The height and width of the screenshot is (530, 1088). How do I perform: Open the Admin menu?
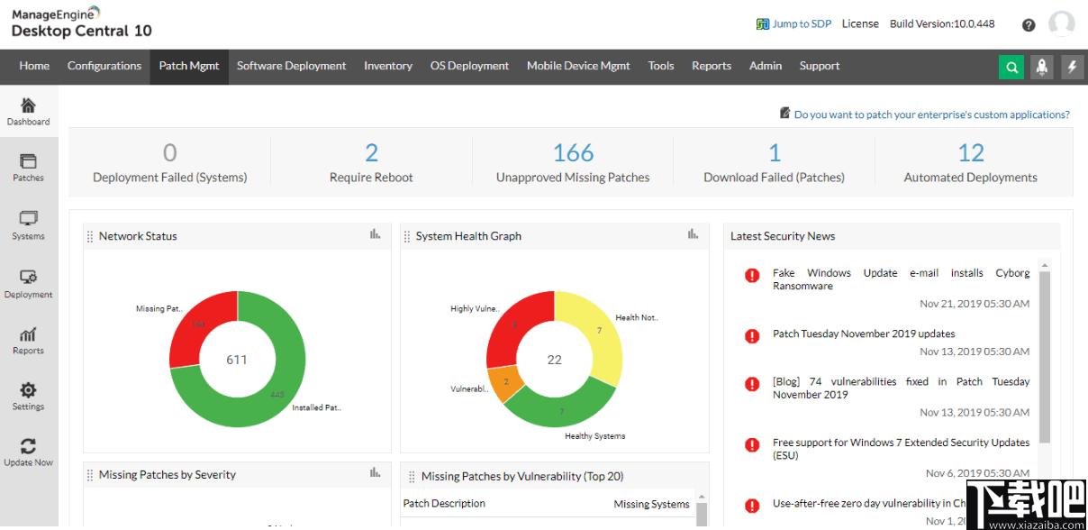tap(766, 66)
